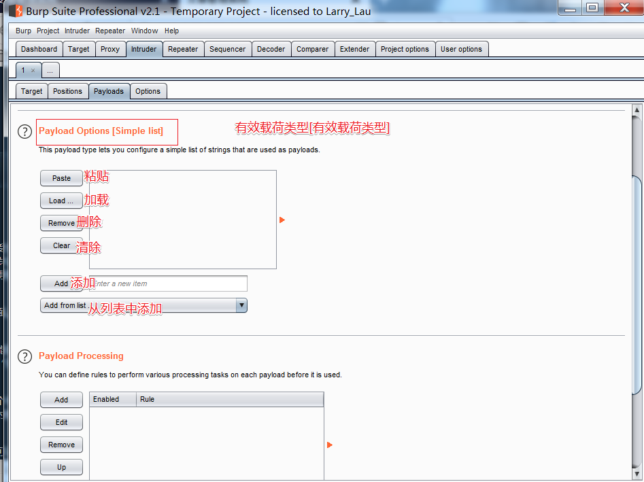Click the scrollbar up arrow
This screenshot has height=482, width=644.
(637, 110)
